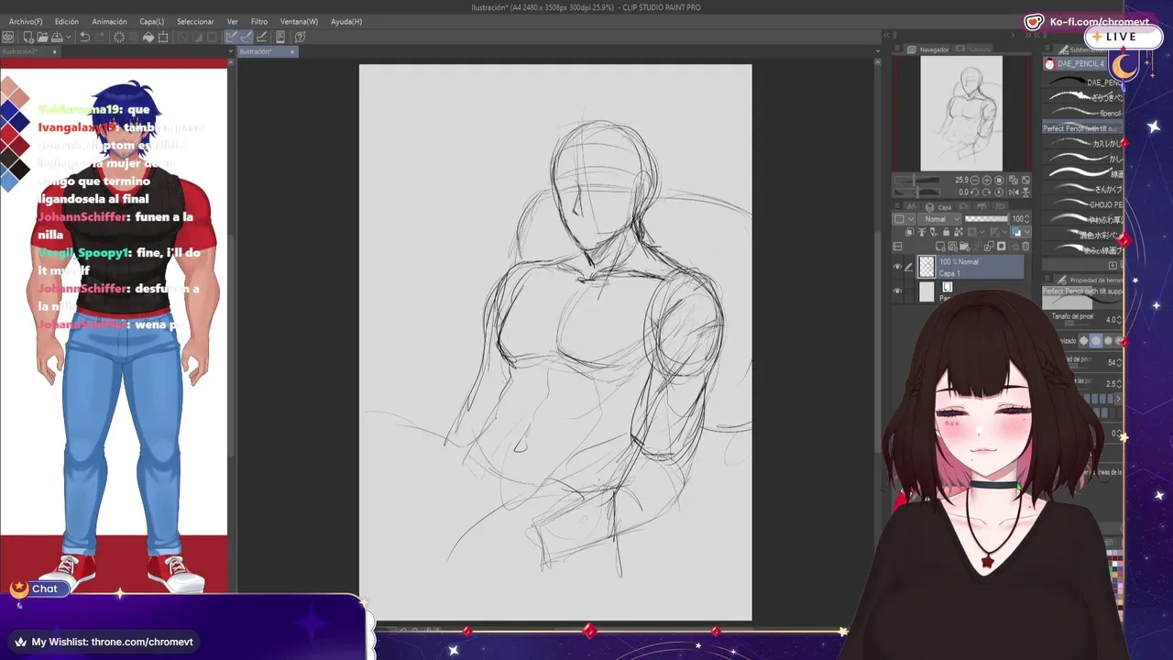
Task: Click the New Raster Layer icon
Action: (x=940, y=247)
